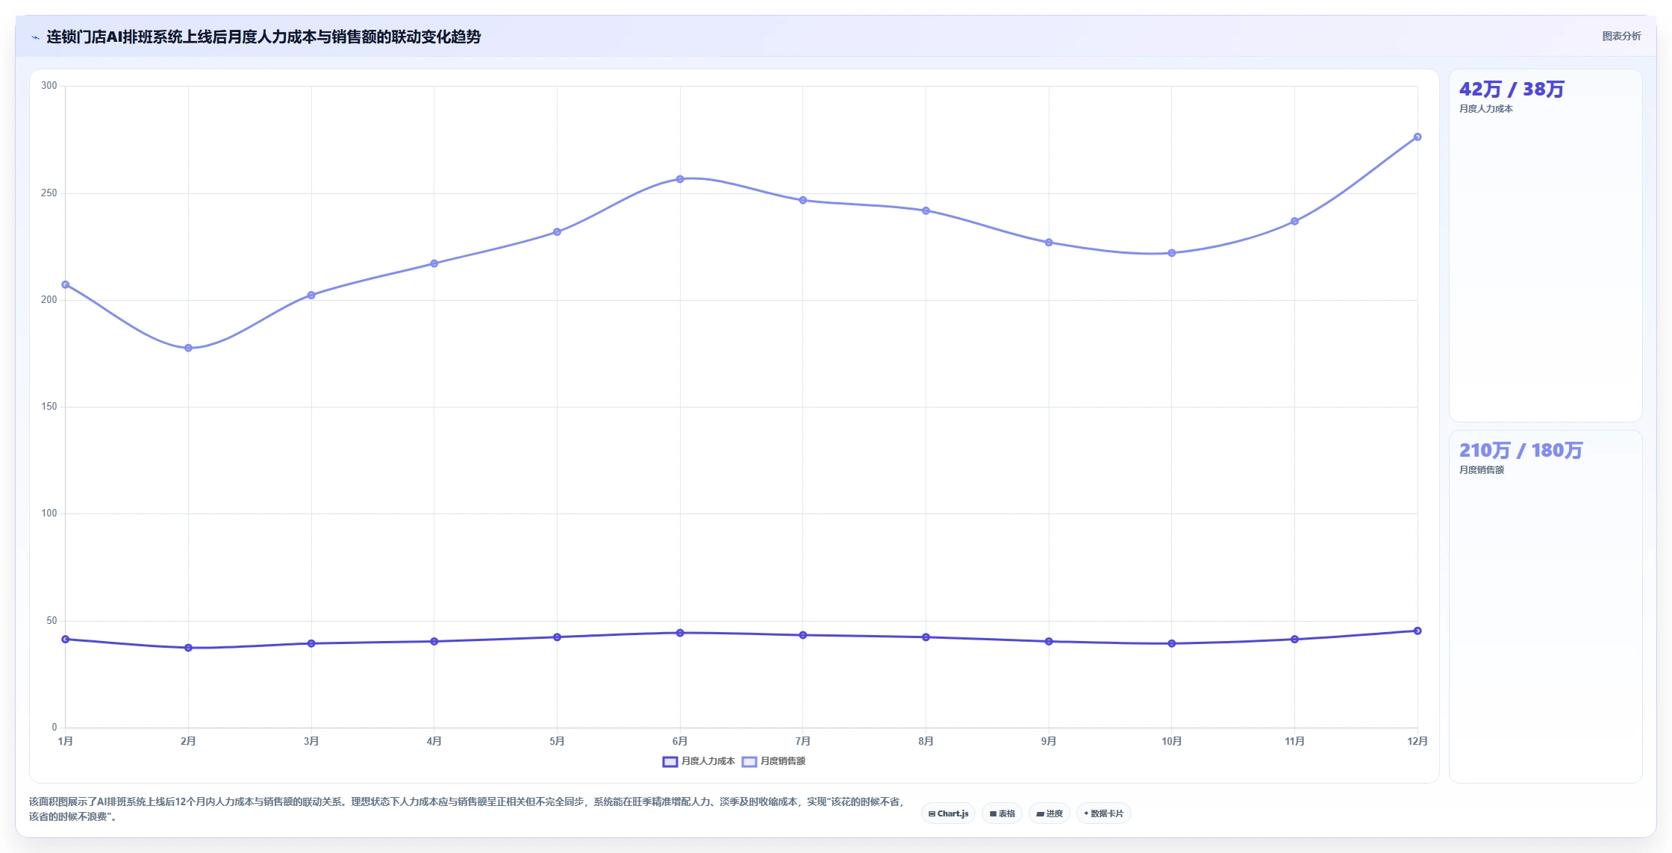
Task: Click the 210万 / 180万 stat value
Action: 1521,451
